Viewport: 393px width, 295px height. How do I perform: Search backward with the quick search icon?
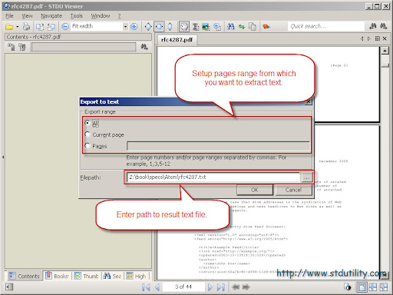(373, 26)
